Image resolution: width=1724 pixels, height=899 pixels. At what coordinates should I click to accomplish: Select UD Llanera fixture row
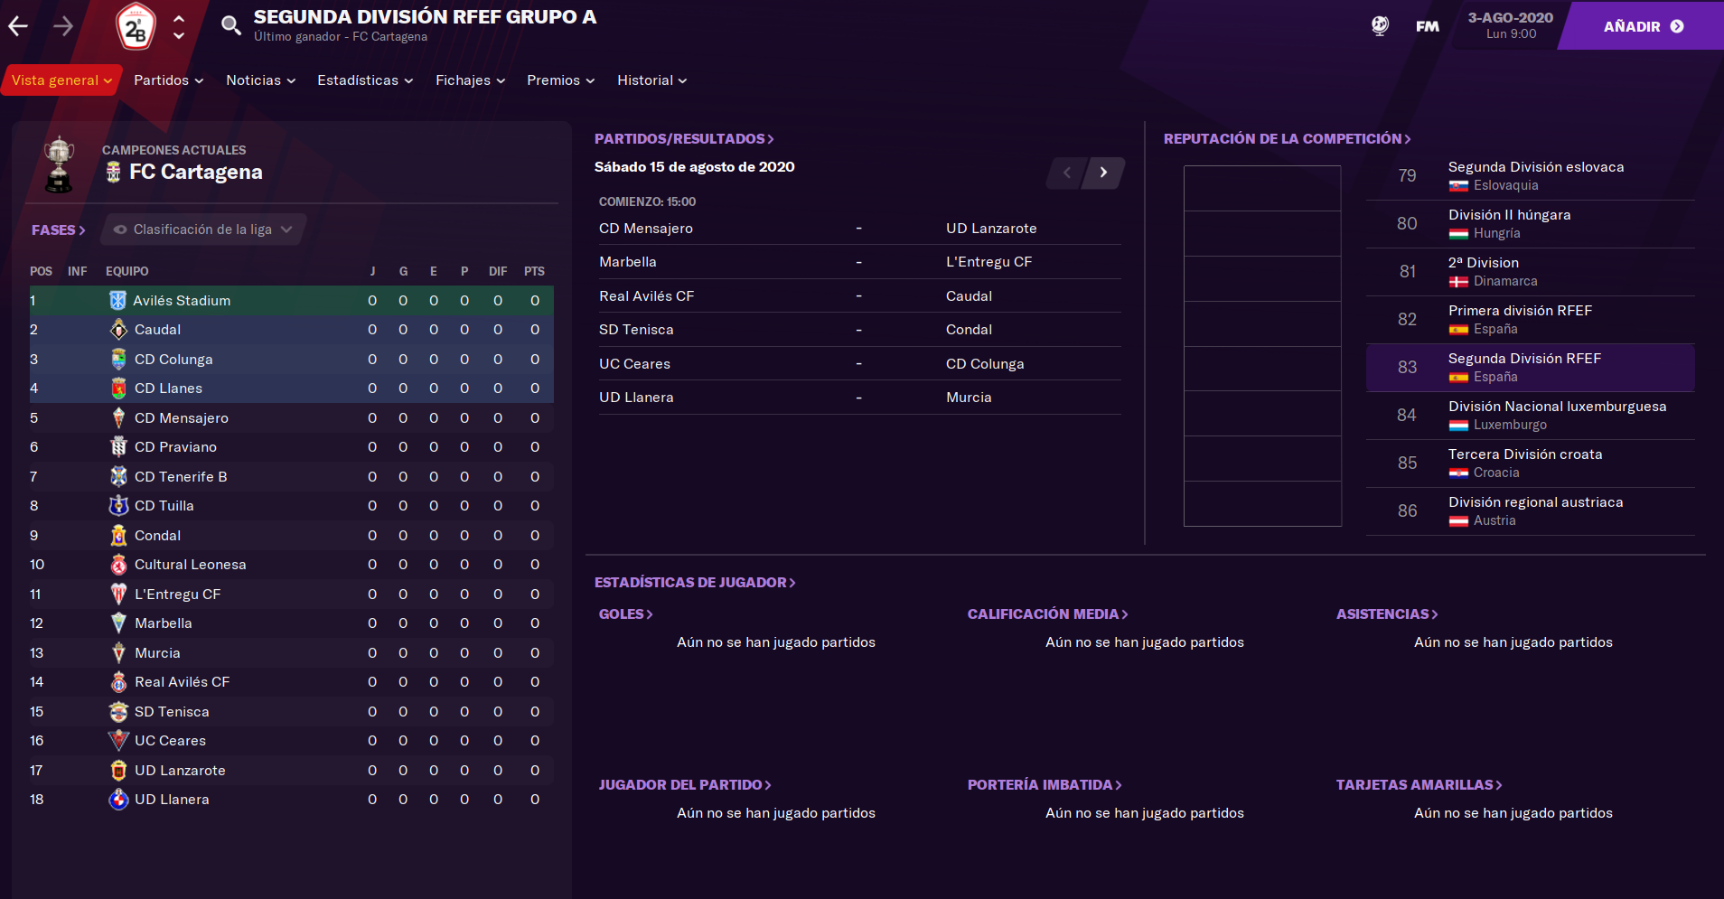coord(859,398)
